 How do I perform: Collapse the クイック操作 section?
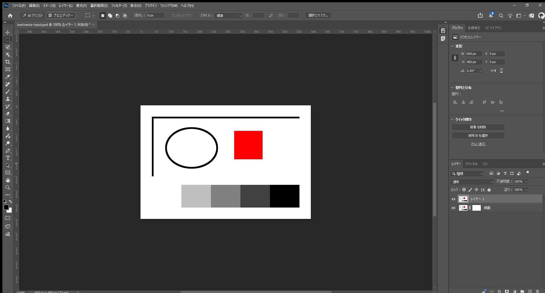[452, 119]
